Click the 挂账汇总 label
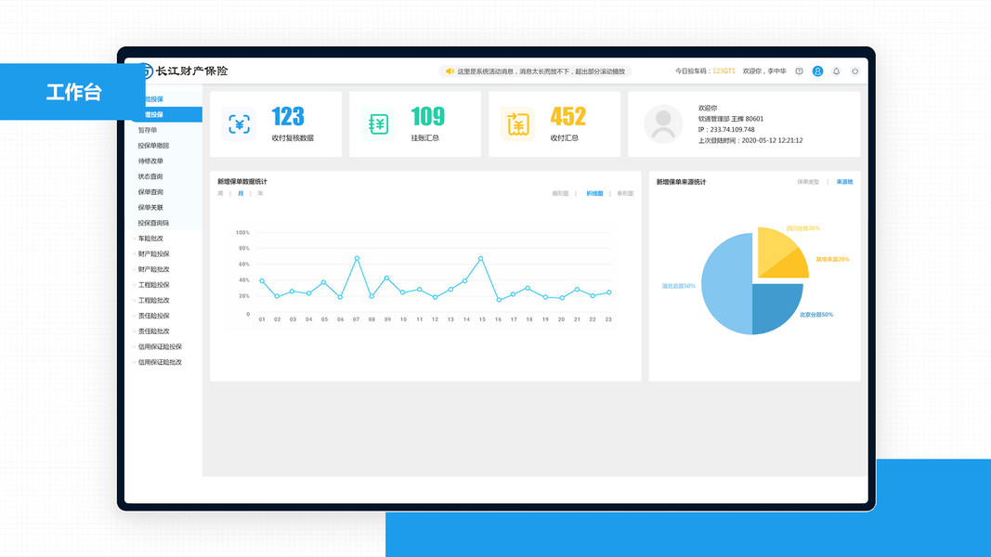The image size is (991, 557). tap(424, 137)
